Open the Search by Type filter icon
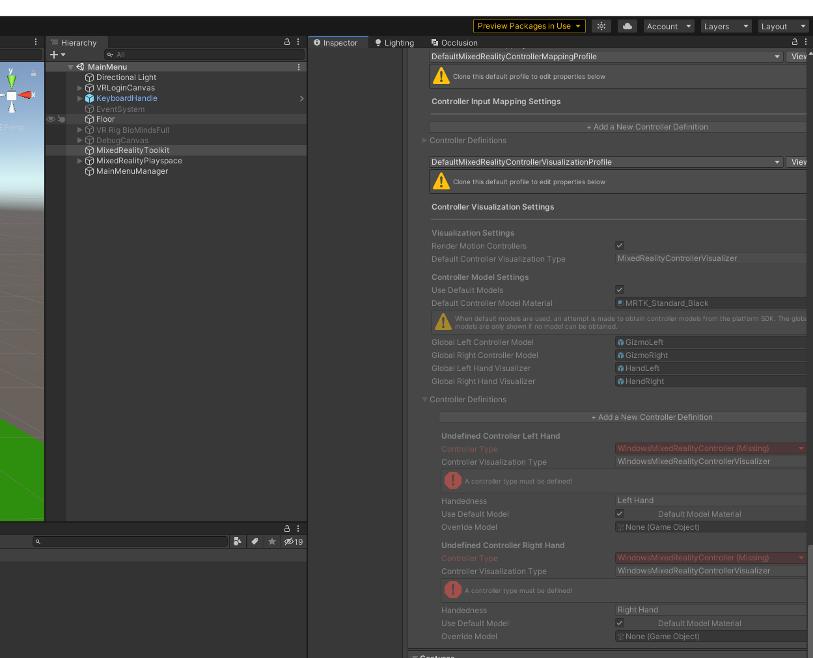Viewport: 813px width, 658px height. [238, 541]
